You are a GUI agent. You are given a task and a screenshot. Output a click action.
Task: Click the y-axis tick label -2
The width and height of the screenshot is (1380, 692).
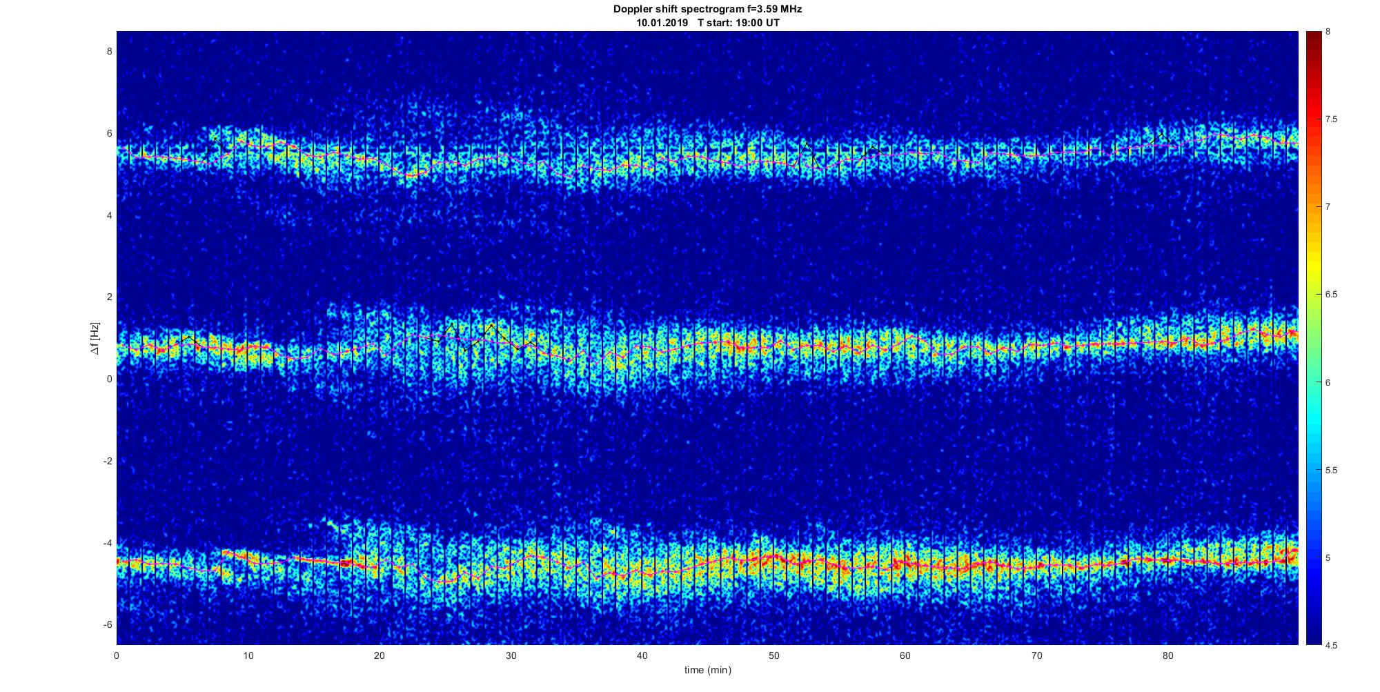tap(106, 461)
